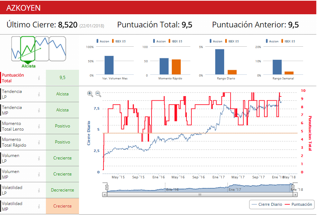Open info icon for Volumen MP

coord(39,174)
